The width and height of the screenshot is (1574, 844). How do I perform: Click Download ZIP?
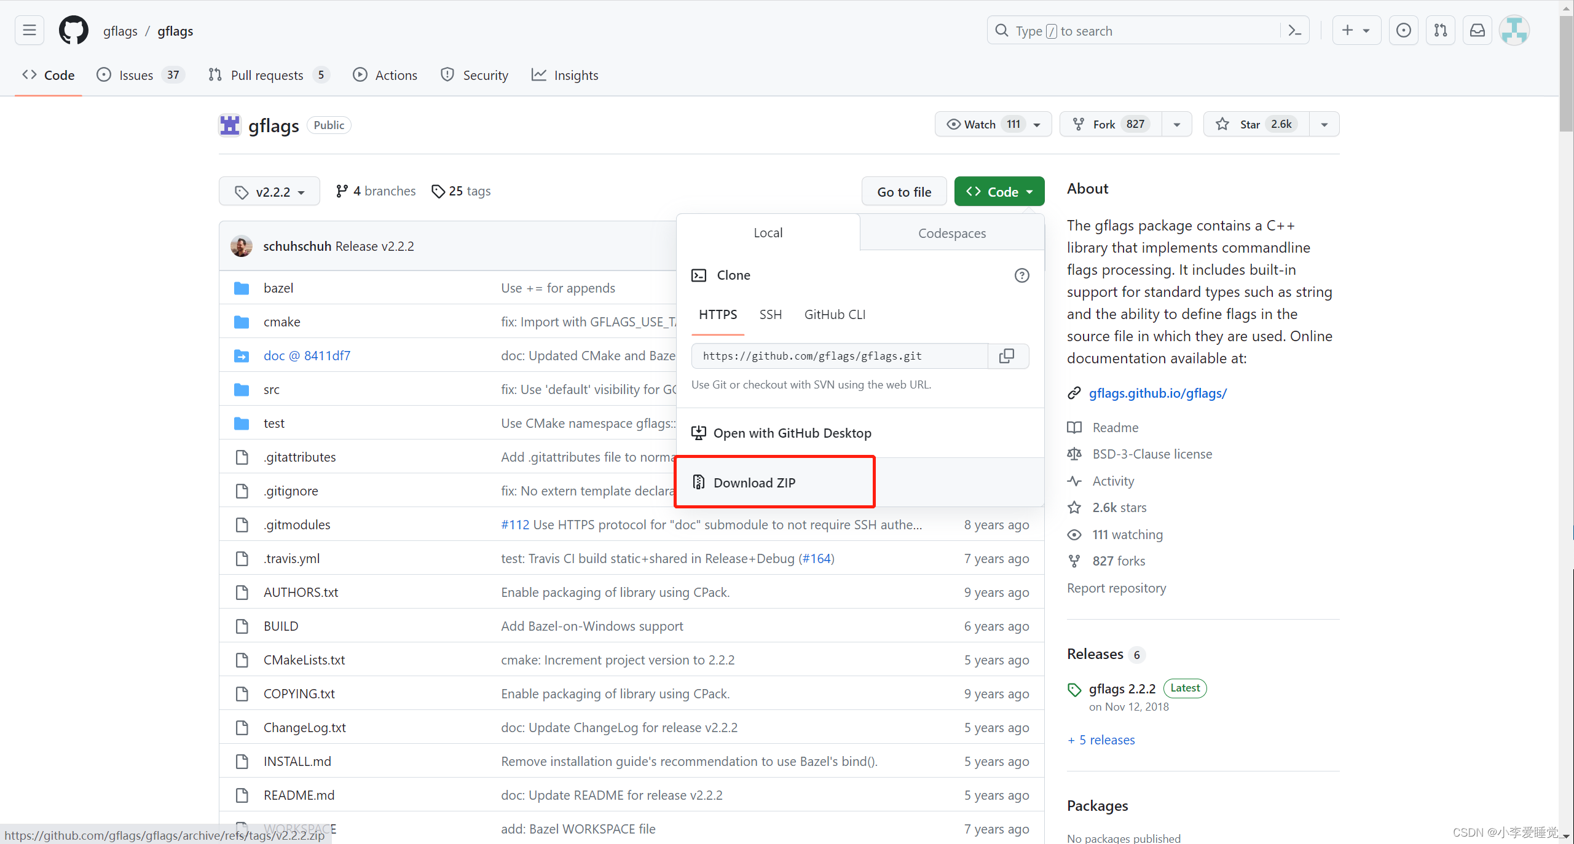pos(754,483)
